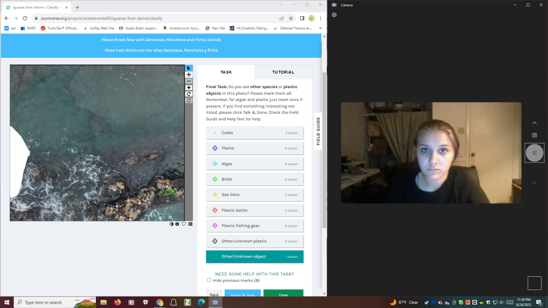Choose the Plastic bottle marking tool
Screen dimensions: 548x308
pyautogui.click(x=255, y=210)
